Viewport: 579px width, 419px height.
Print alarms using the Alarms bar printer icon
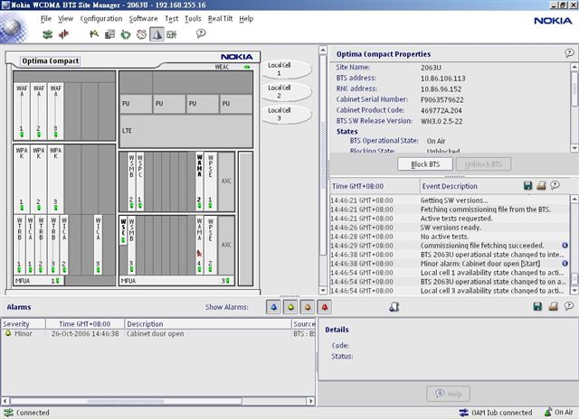(553, 306)
